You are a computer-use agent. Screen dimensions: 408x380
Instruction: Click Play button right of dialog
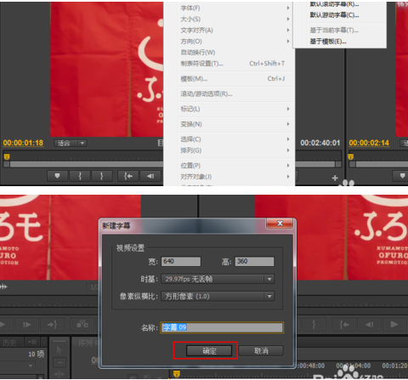[394, 324]
